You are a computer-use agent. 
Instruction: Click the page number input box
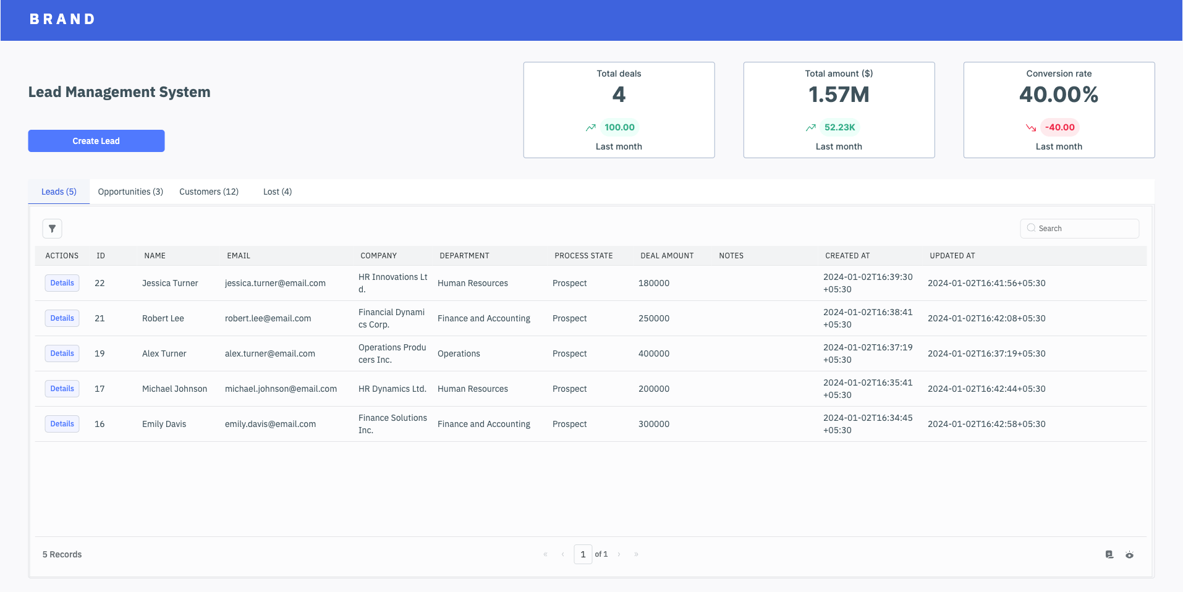tap(582, 554)
